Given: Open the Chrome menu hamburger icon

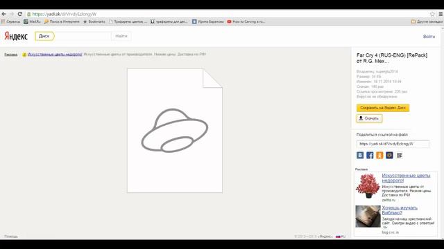Looking at the screenshot, I should click(x=441, y=14).
